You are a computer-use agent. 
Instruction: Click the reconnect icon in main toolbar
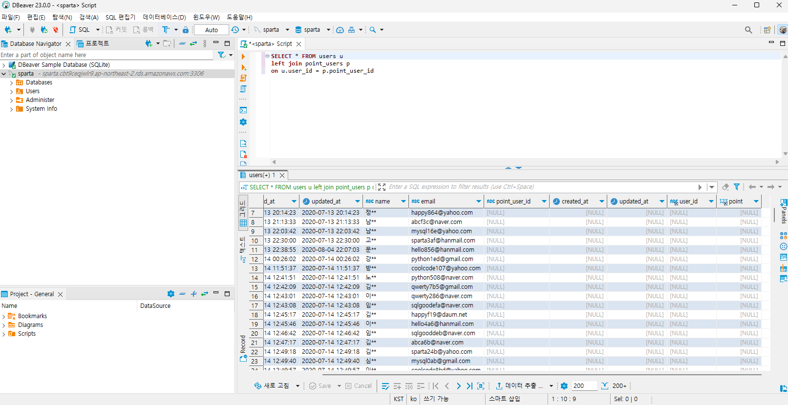tap(44, 30)
